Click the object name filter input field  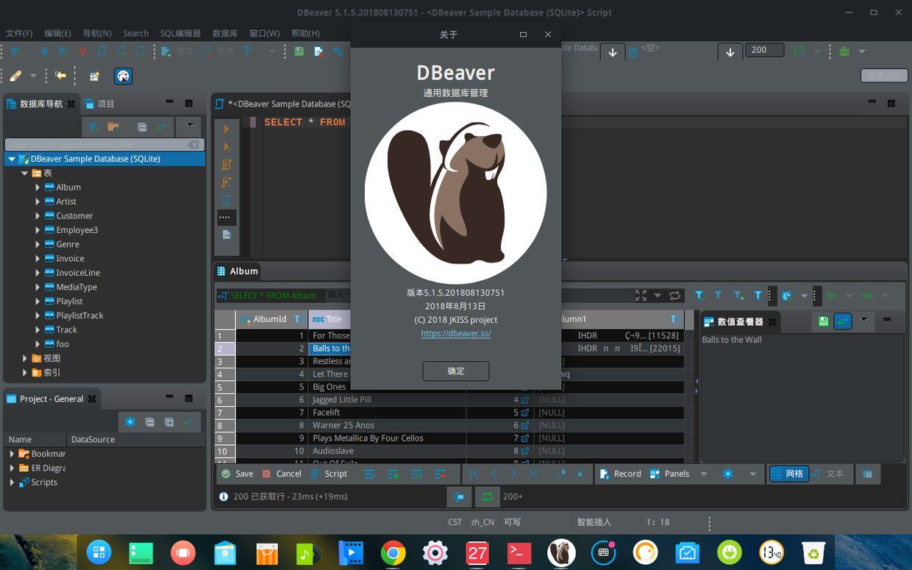96,145
